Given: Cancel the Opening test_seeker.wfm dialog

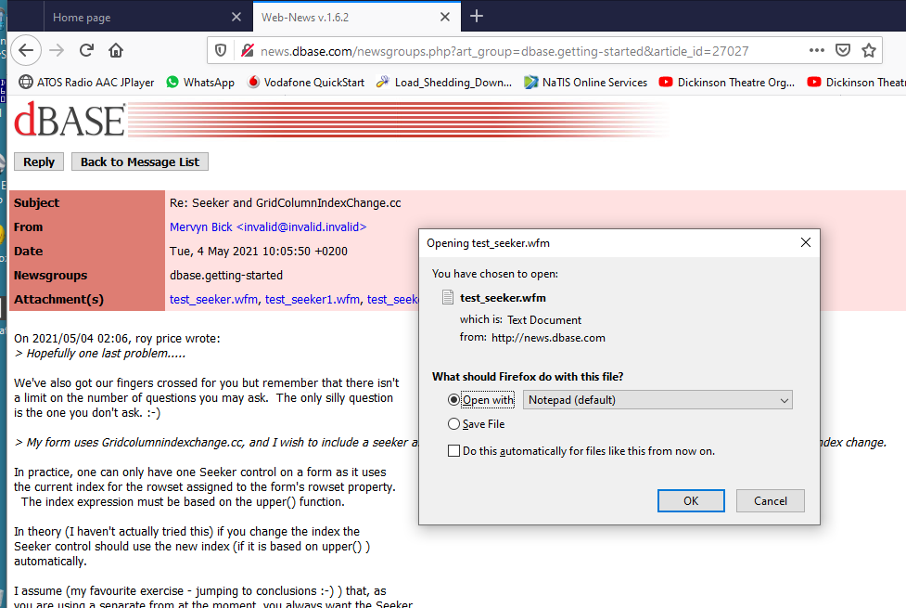Looking at the screenshot, I should tap(770, 500).
